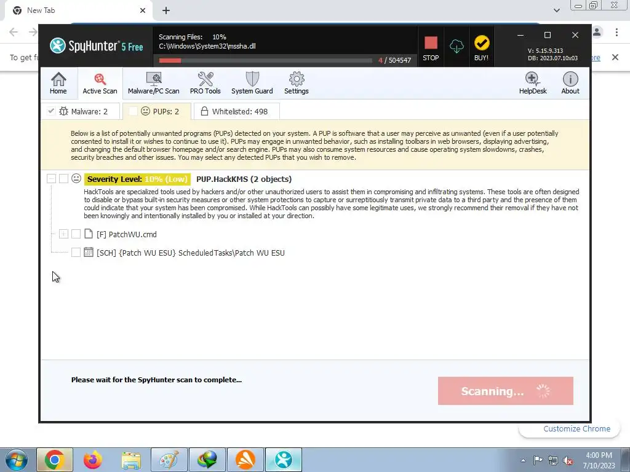This screenshot has width=630, height=472.
Task: Expand the PatchWU.cmd tree entry
Action: pyautogui.click(x=63, y=234)
